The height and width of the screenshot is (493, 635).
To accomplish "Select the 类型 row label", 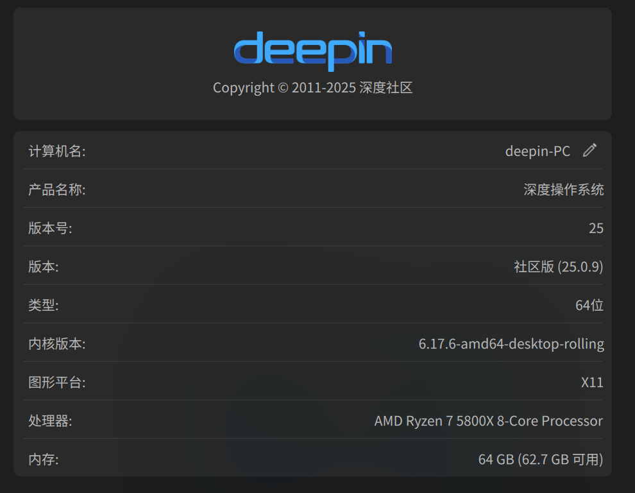I will (44, 306).
